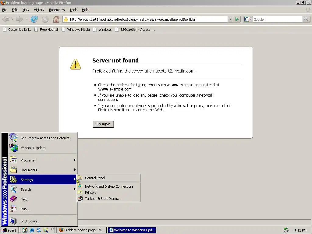This screenshot has height=234, width=312.
Task: Select Settings in the Start menu
Action: (43, 180)
